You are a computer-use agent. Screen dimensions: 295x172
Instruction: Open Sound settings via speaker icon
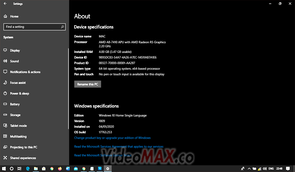5,61
